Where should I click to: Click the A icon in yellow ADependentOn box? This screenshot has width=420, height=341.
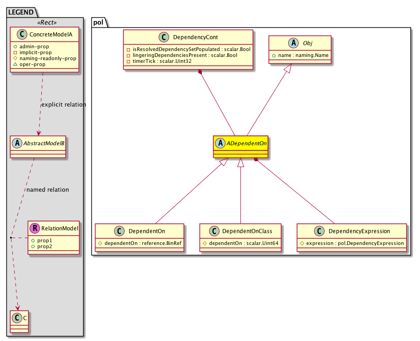(x=220, y=143)
